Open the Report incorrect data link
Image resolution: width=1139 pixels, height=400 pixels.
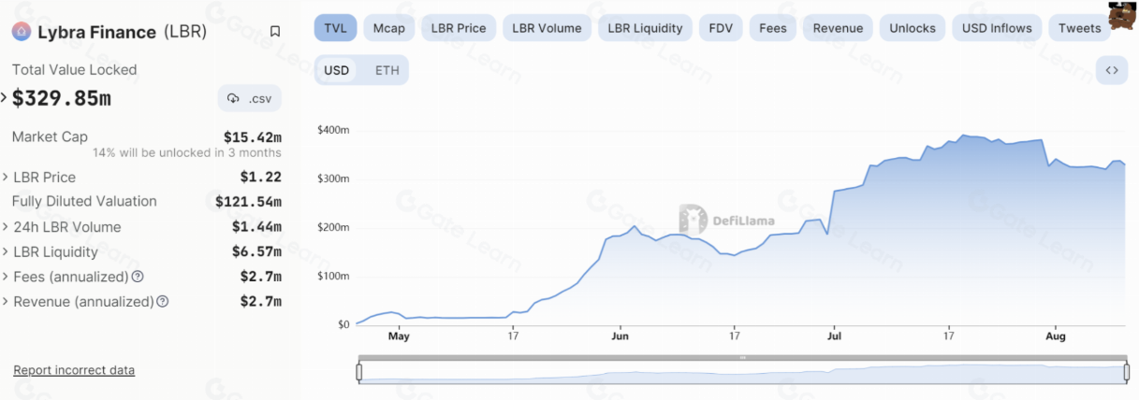click(74, 370)
